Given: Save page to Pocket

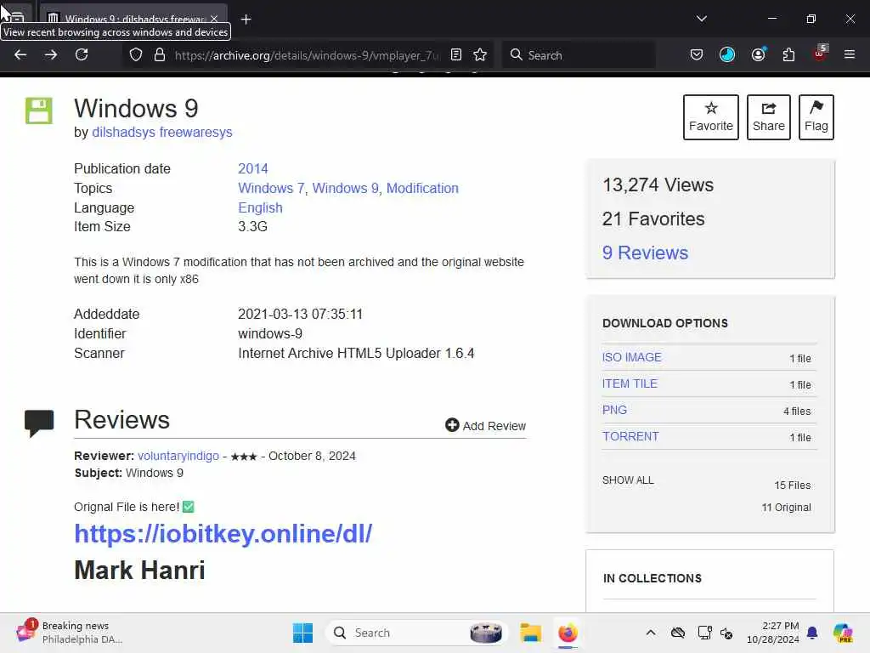Looking at the screenshot, I should click(x=697, y=55).
